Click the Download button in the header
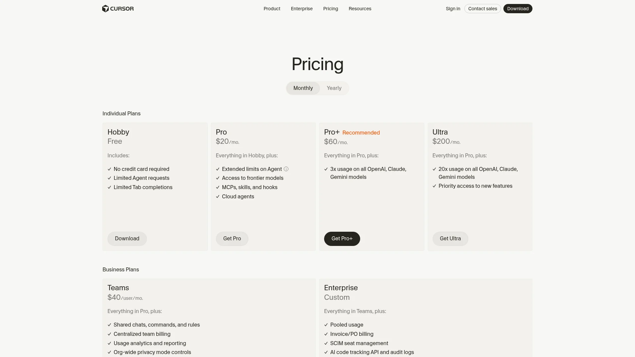Viewport: 635px width, 357px height. coord(518,9)
